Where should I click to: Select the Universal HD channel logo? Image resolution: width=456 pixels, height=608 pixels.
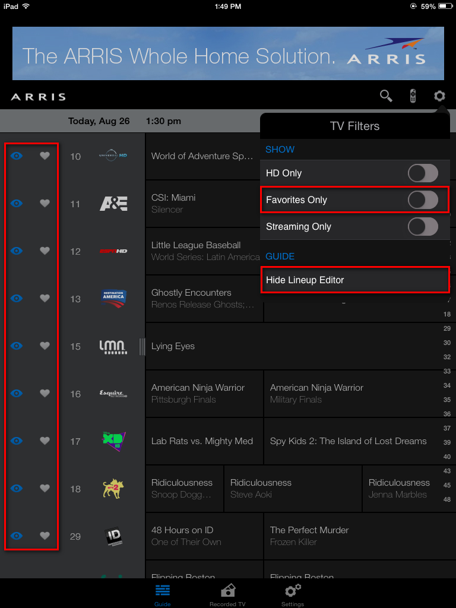(113, 156)
